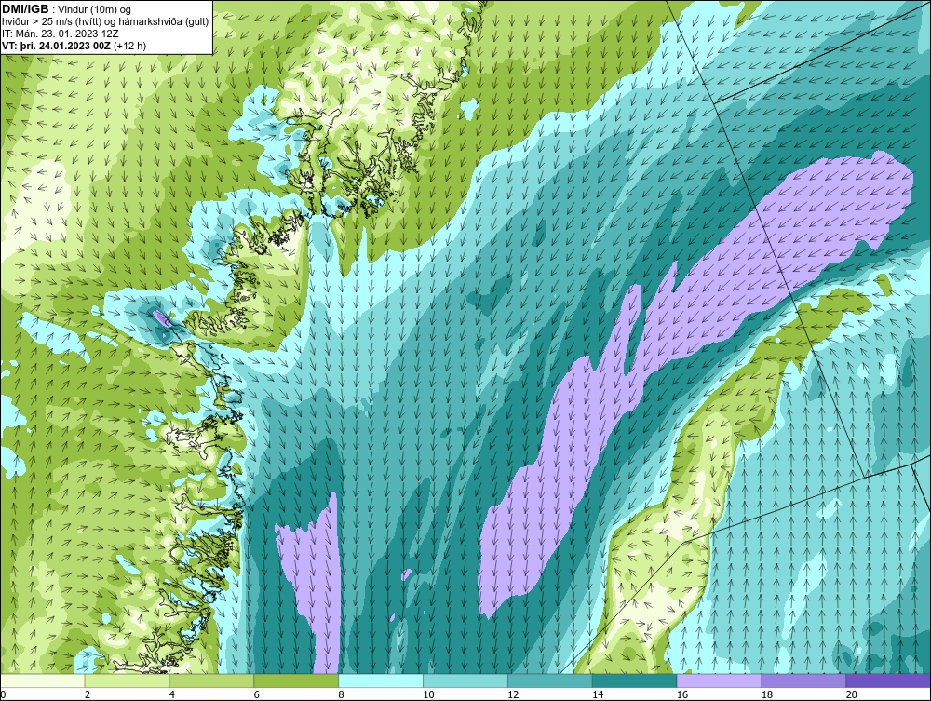Viewport: 931px width, 701px height.
Task: Click the 2–4 m/s light green legend swatch
Action: 127,681
